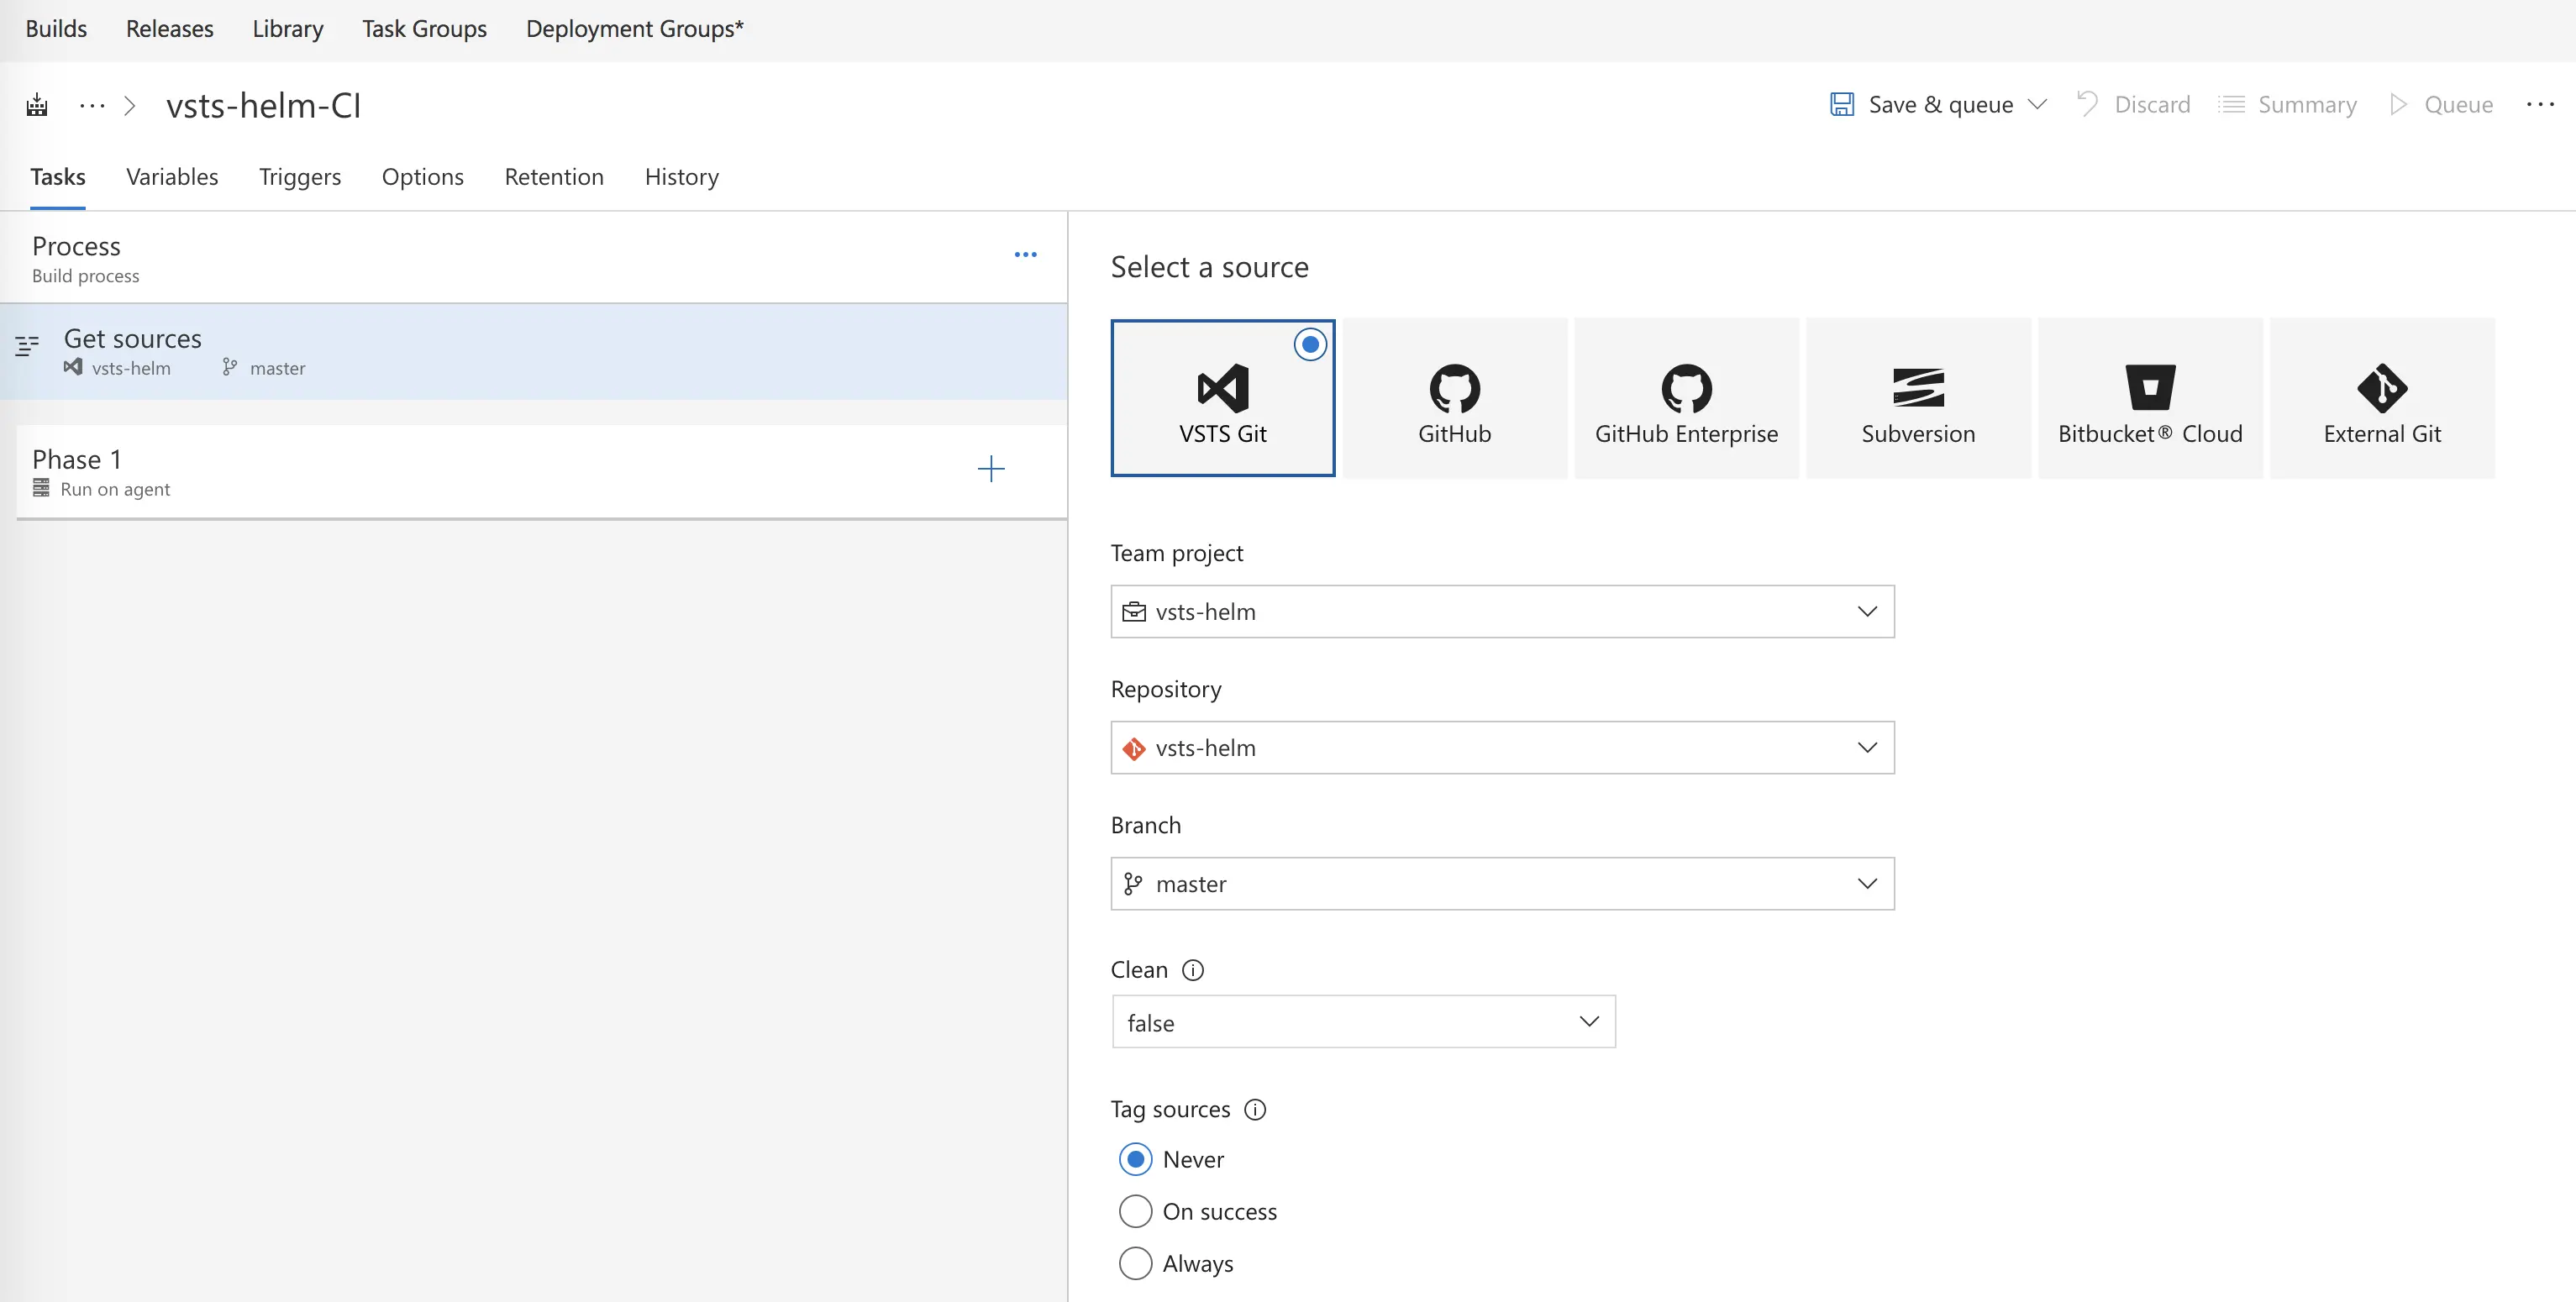Screen dimensions: 2576x1302
Task: Click the Run on agent server icon
Action: click(x=41, y=488)
